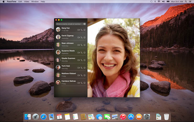The width and height of the screenshot is (194, 122).
Task: Expand the Bluetooth status menu
Action: (155, 2)
